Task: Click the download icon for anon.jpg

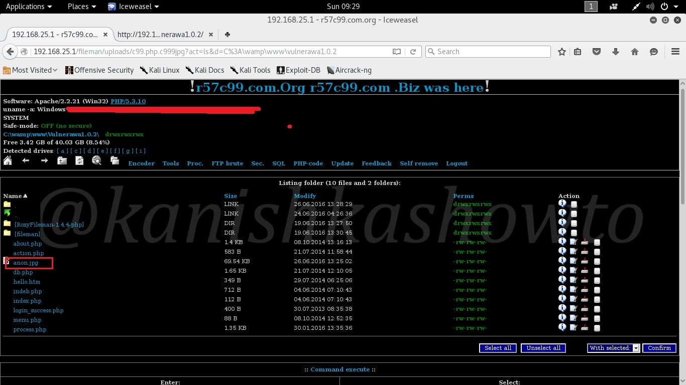Action: click(585, 262)
